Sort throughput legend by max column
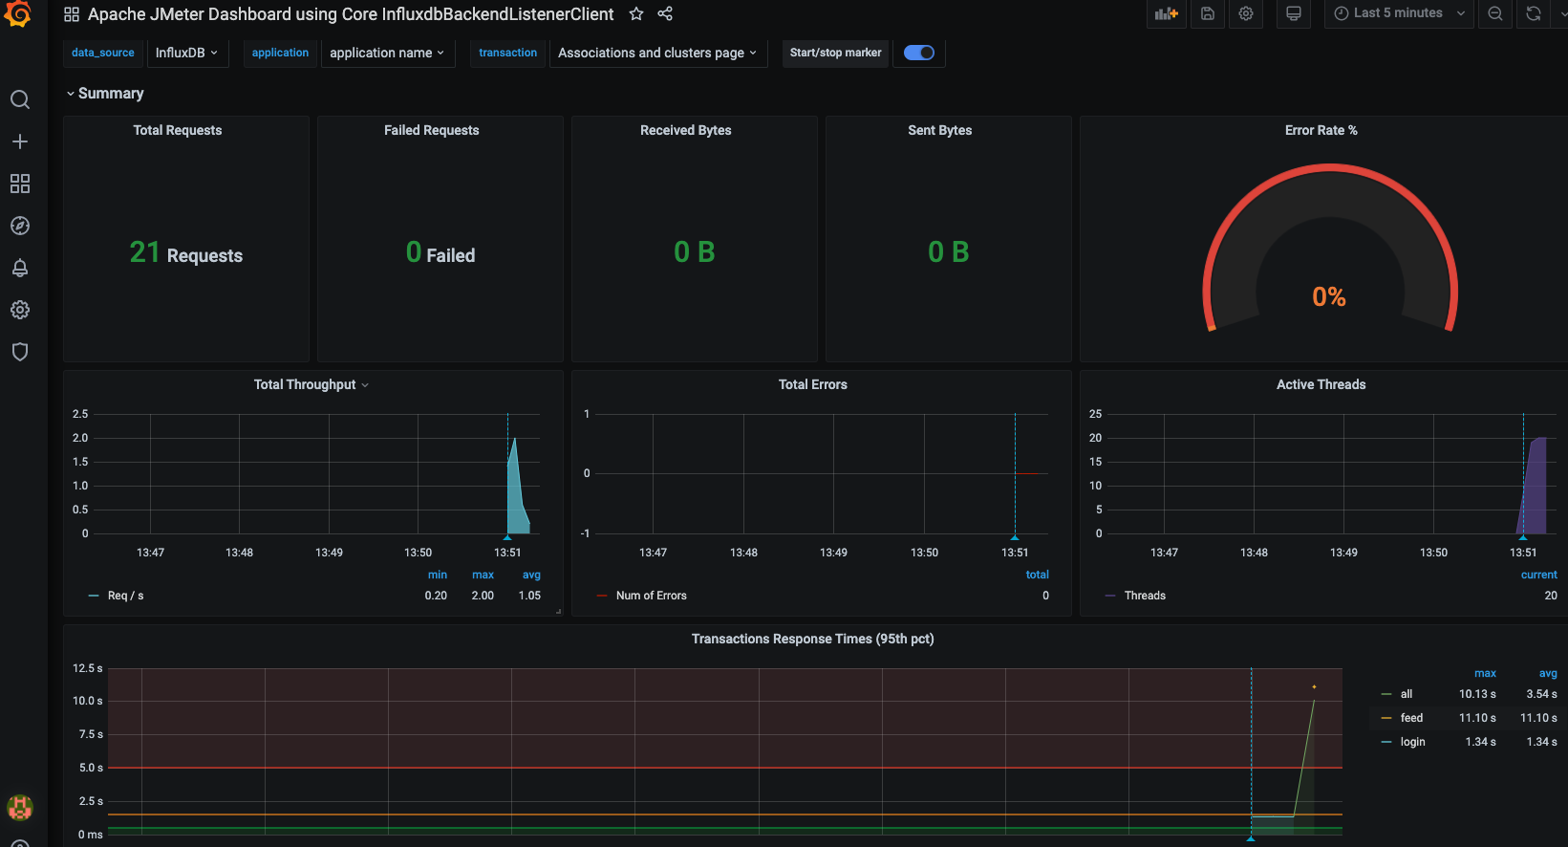The image size is (1568, 847). pos(483,575)
